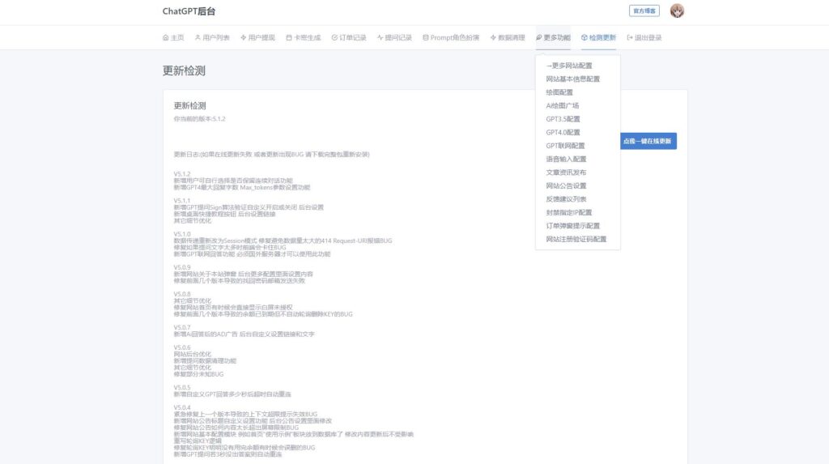Open the user avatar in the header
829x464 pixels.
click(677, 11)
